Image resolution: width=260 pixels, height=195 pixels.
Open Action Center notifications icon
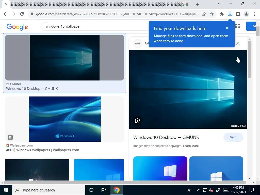point(252,190)
